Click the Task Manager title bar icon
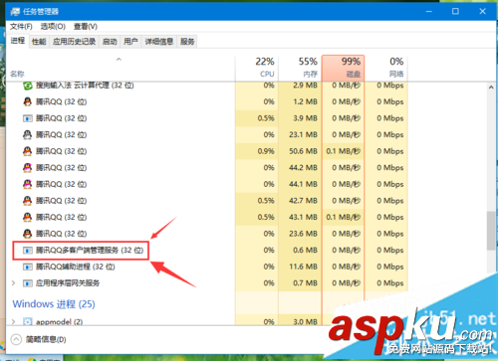The width and height of the screenshot is (498, 361). pyautogui.click(x=15, y=12)
